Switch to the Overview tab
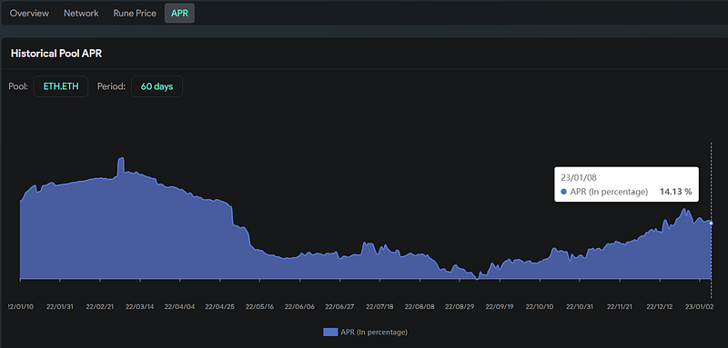 point(29,13)
